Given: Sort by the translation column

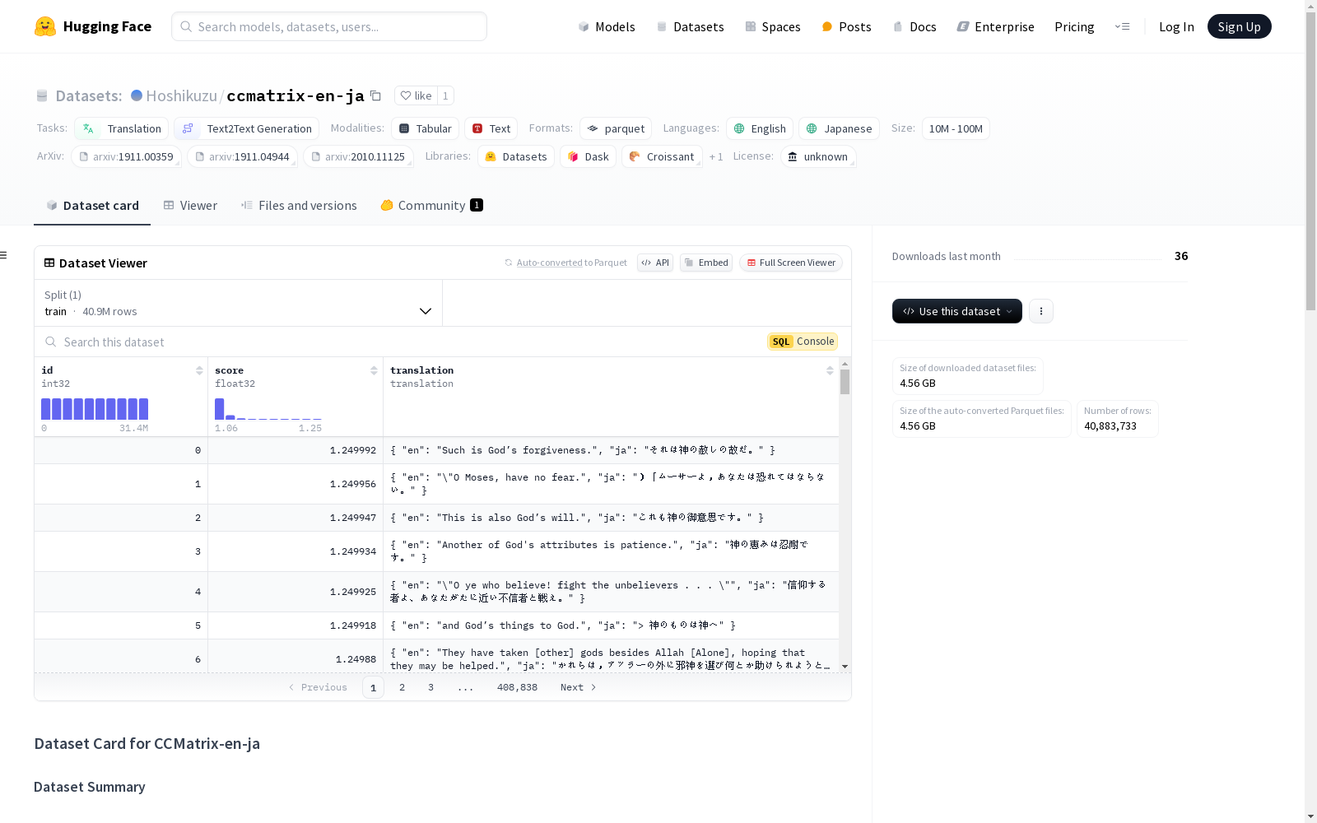Looking at the screenshot, I should click(x=830, y=370).
